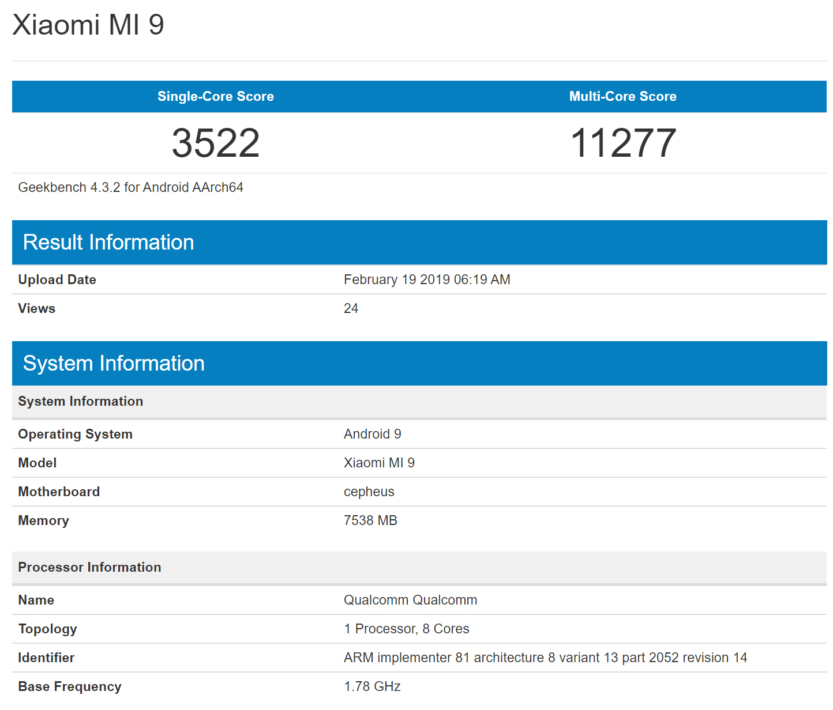The height and width of the screenshot is (710, 833).
Task: Select the Single-Core Score header
Action: coord(216,96)
